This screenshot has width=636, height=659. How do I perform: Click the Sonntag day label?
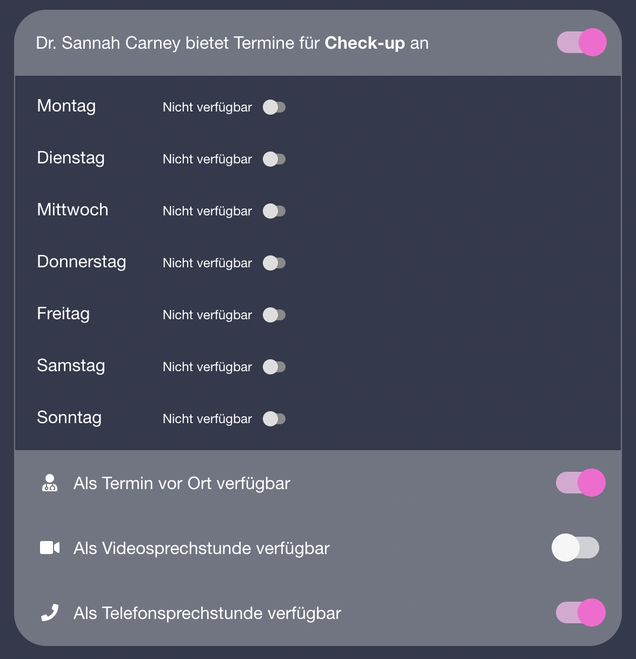pyautogui.click(x=69, y=418)
